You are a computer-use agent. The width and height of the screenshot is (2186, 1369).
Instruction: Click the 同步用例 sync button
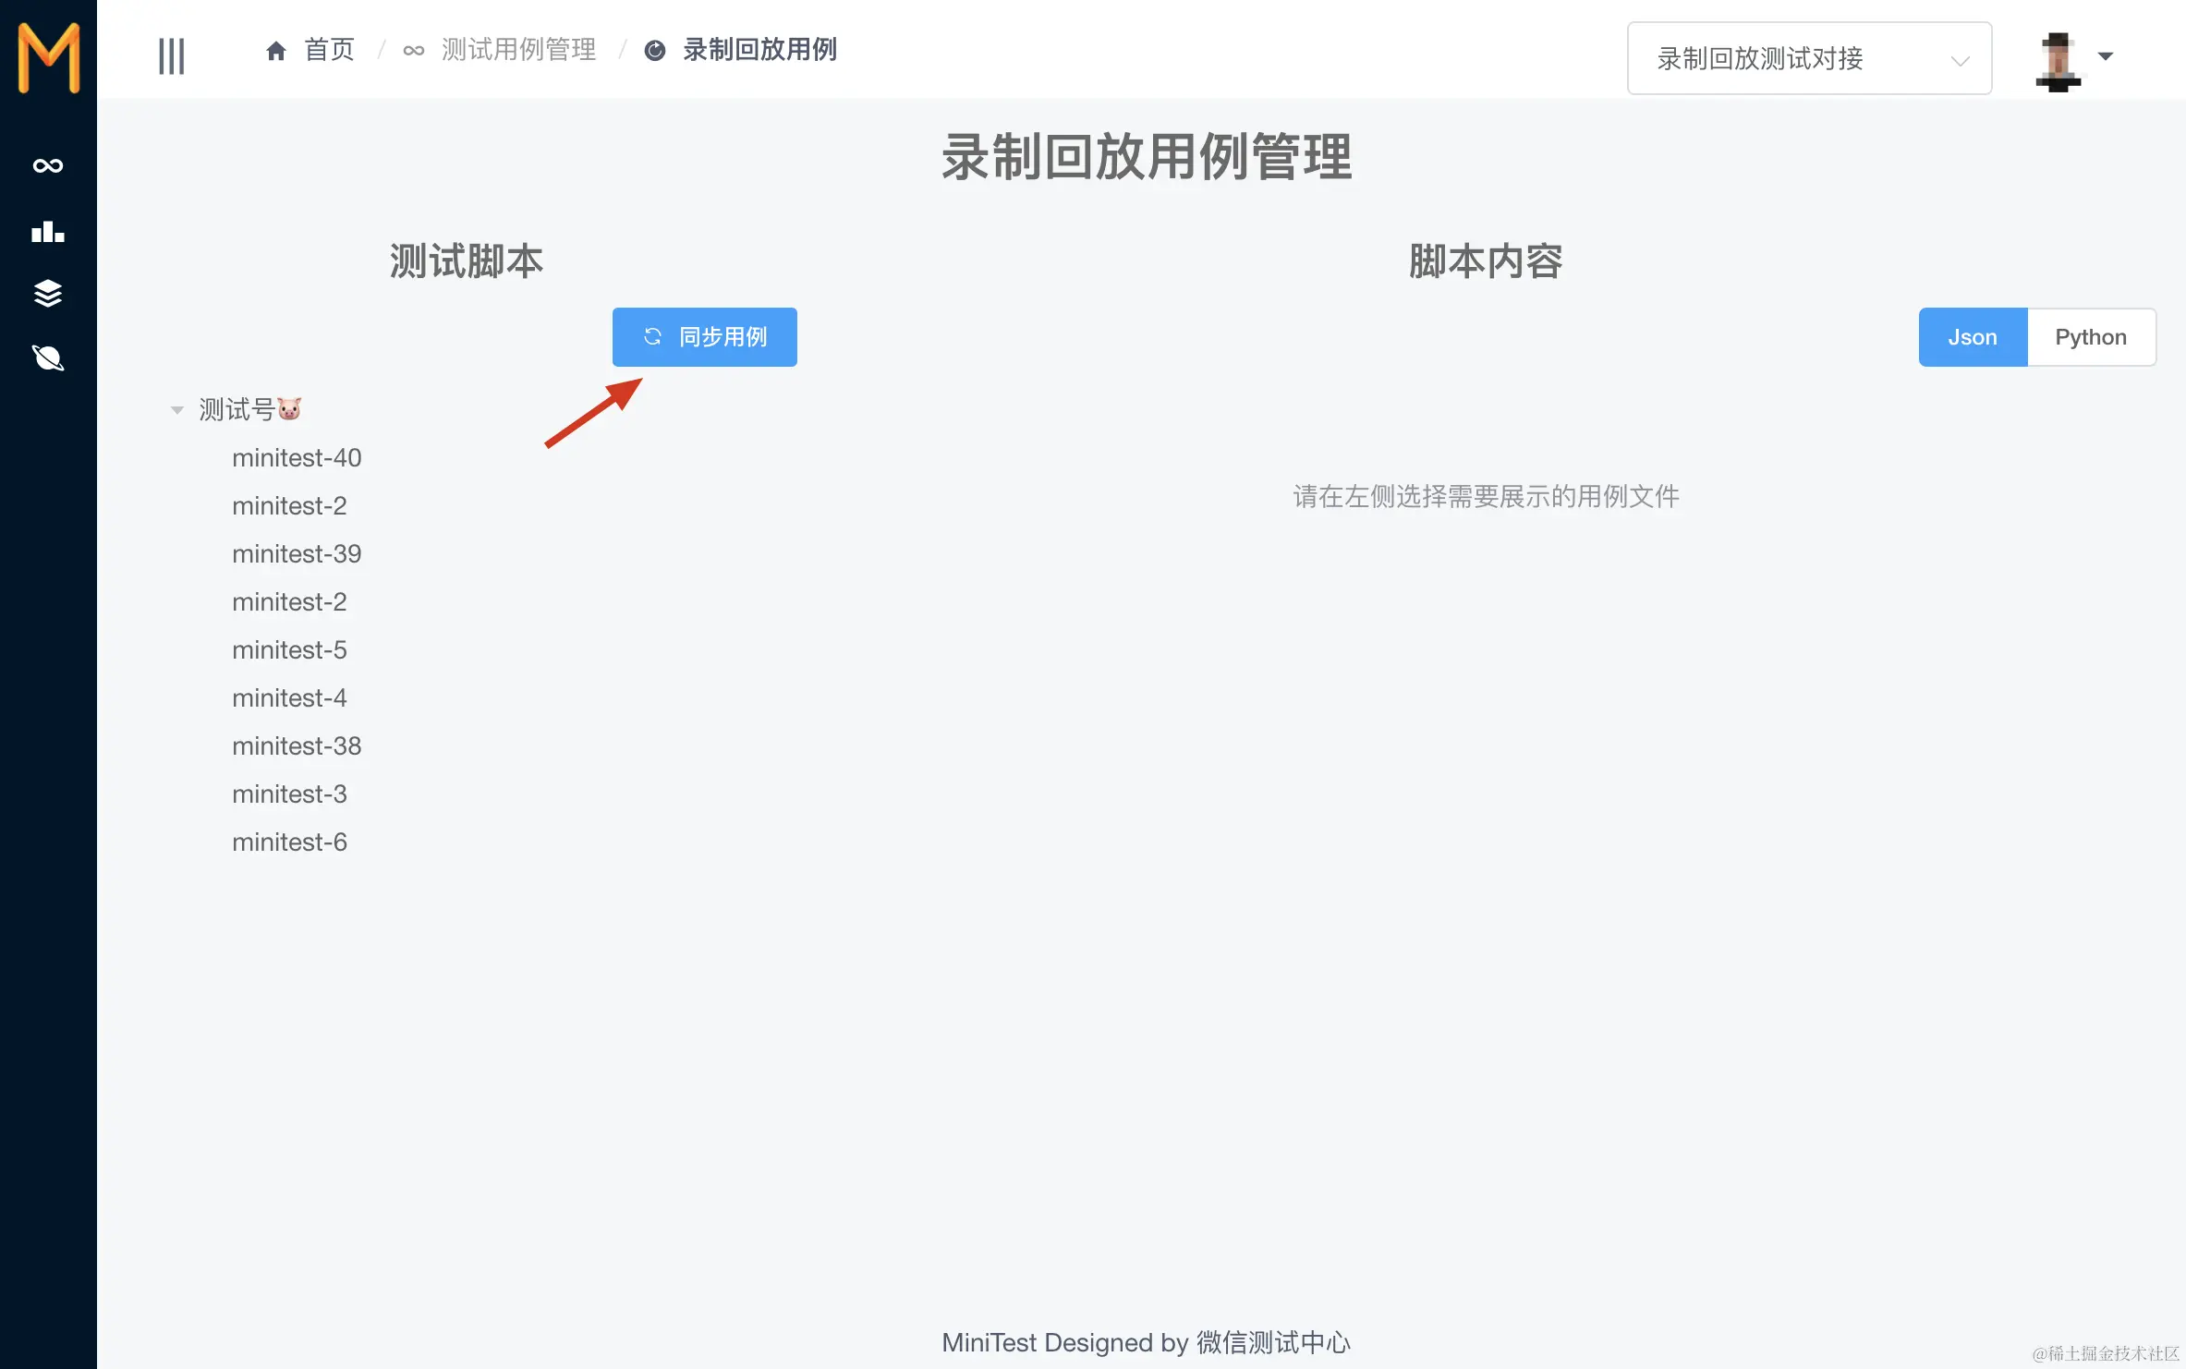click(704, 337)
